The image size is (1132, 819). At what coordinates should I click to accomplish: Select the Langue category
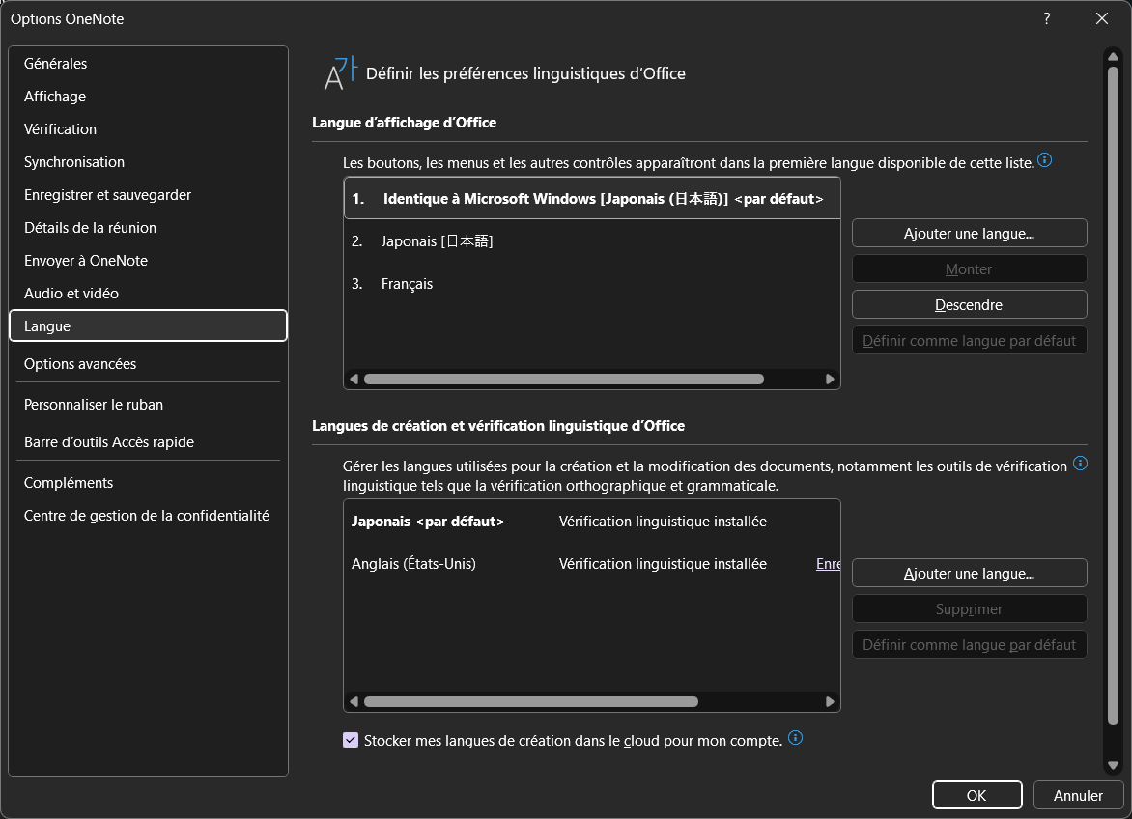pyautogui.click(x=148, y=325)
